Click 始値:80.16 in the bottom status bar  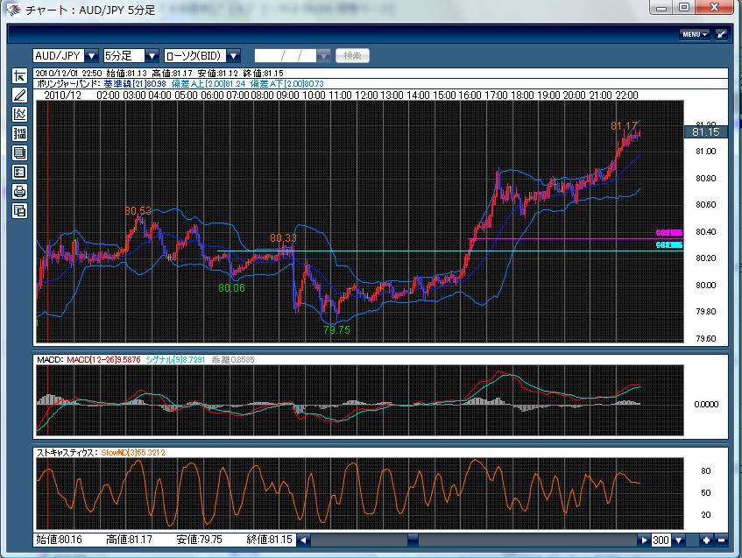click(x=60, y=540)
